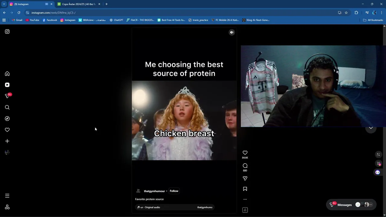Open the Also from Meta grid icon
The width and height of the screenshot is (386, 217).
[7, 207]
